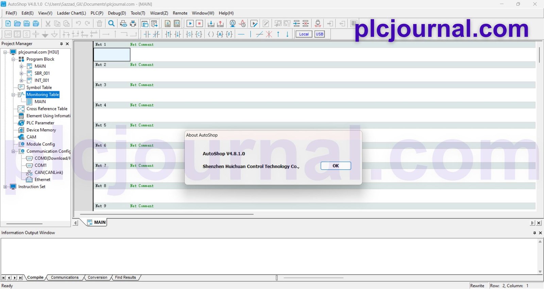544x289 pixels.
Task: Collapse the Monitoring Table node
Action: tap(13, 95)
